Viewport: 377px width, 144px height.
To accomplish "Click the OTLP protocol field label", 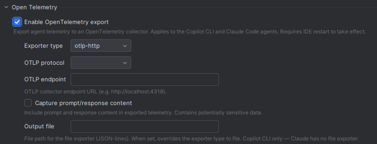I will tap(44, 63).
